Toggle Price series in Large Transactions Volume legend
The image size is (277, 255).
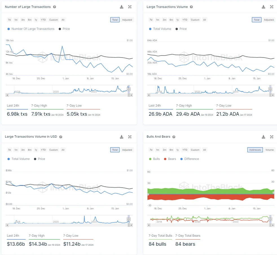(x=181, y=29)
